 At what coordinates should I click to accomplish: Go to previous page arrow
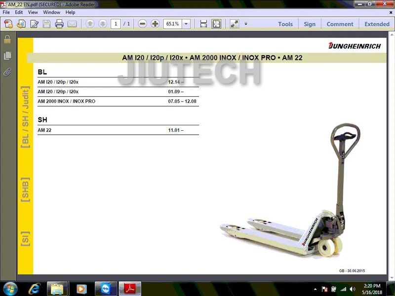tap(90, 24)
